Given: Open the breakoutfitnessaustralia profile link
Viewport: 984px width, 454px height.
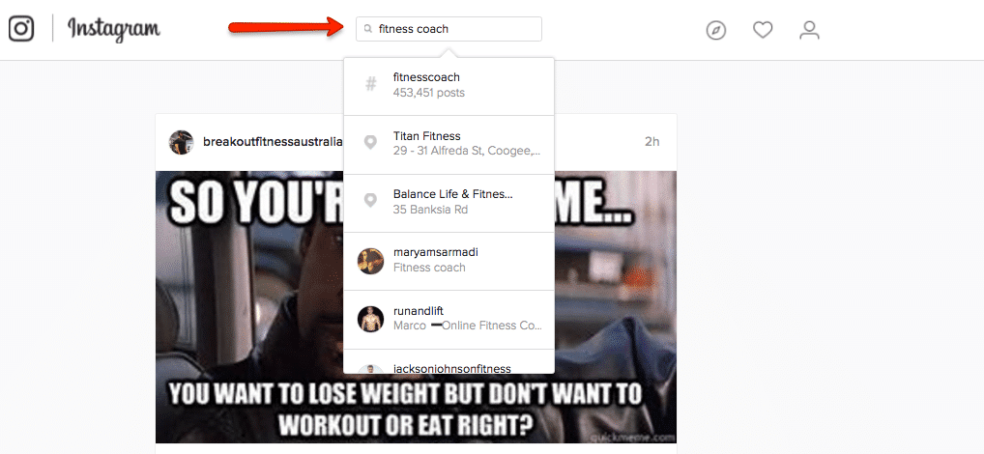Looking at the screenshot, I should [273, 142].
